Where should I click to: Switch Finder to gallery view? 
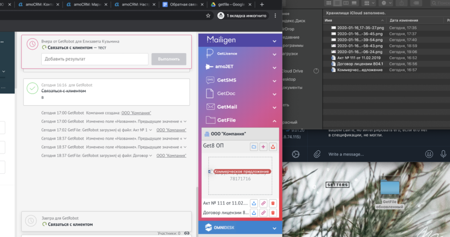click(x=354, y=3)
